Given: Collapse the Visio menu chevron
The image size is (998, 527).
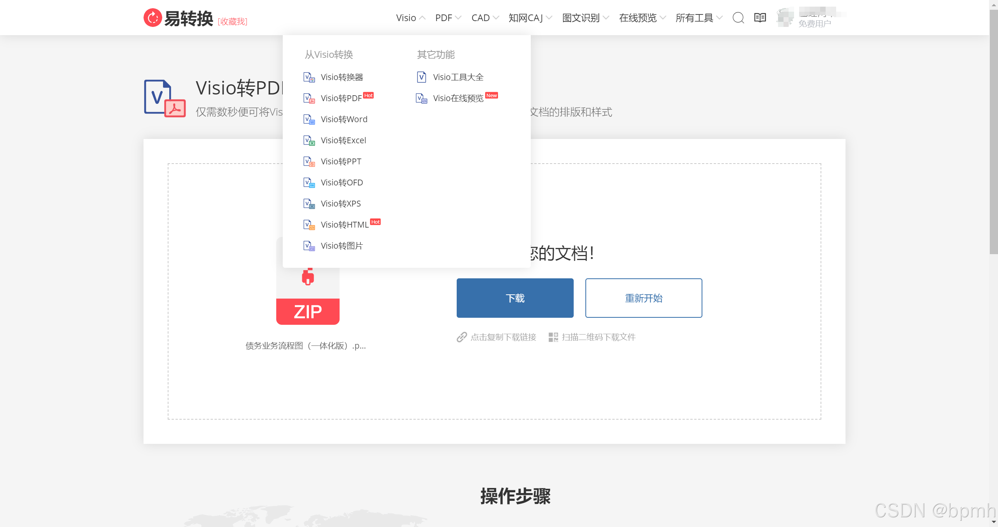Looking at the screenshot, I should pos(422,18).
